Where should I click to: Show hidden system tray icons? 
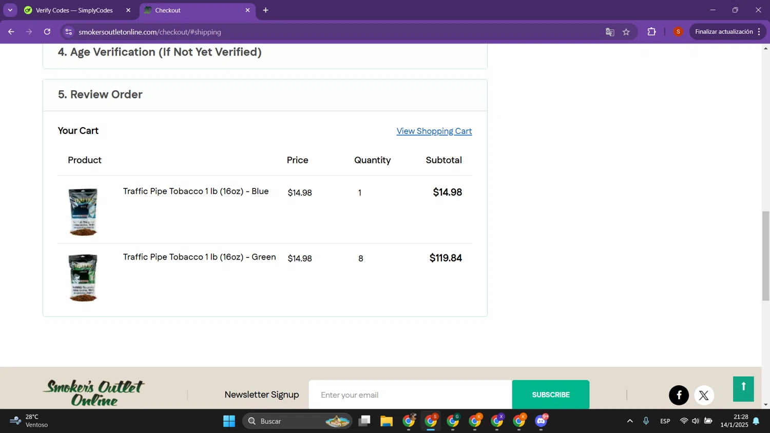(630, 421)
